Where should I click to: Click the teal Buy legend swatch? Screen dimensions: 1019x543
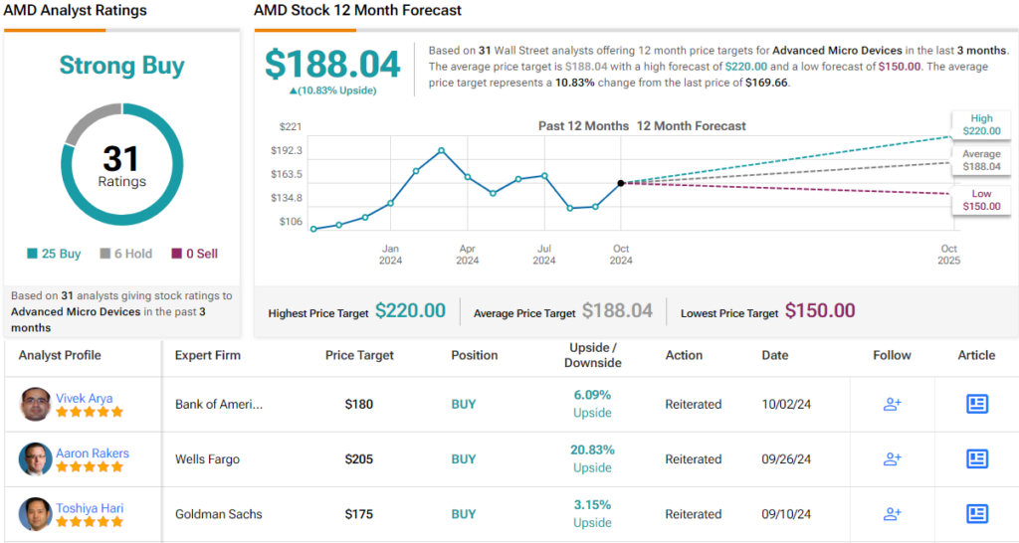pyautogui.click(x=32, y=254)
